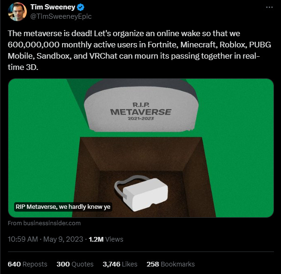281x274 pixels.
Task: Open Tim Sweeney's profile avatar
Action: coord(17,12)
